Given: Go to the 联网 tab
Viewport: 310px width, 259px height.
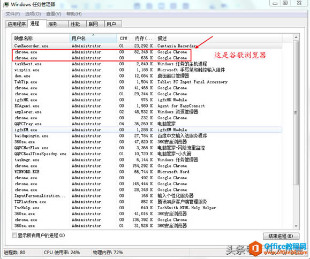Looking at the screenshot, I should 95,24.
